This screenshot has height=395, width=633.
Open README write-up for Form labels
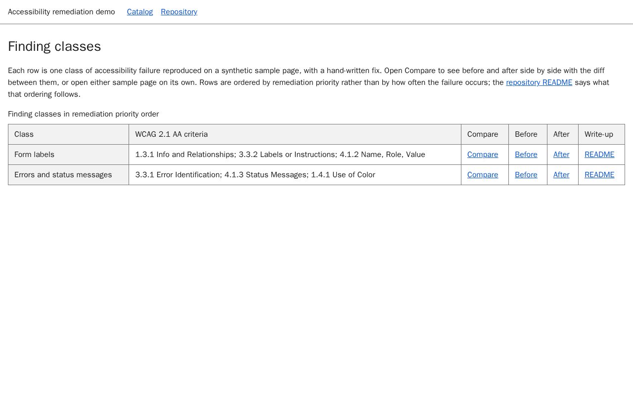click(599, 155)
